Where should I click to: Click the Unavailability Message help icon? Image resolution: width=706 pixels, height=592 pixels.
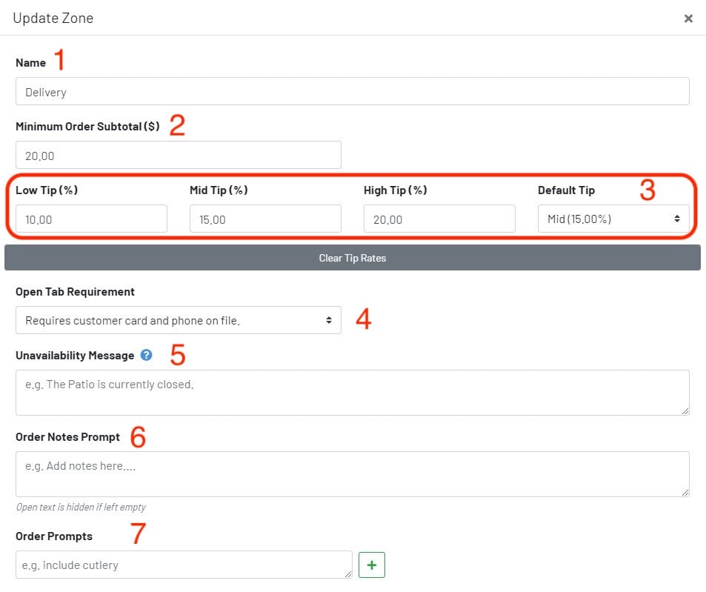click(x=146, y=355)
